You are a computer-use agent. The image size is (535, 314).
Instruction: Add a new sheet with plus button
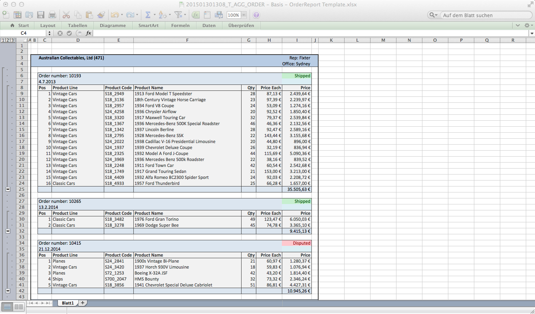pyautogui.click(x=83, y=303)
